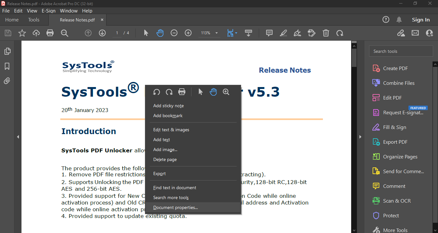This screenshot has width=438, height=233.
Task: Click the Marquee Zoom icon in the context menu
Action: 226,92
